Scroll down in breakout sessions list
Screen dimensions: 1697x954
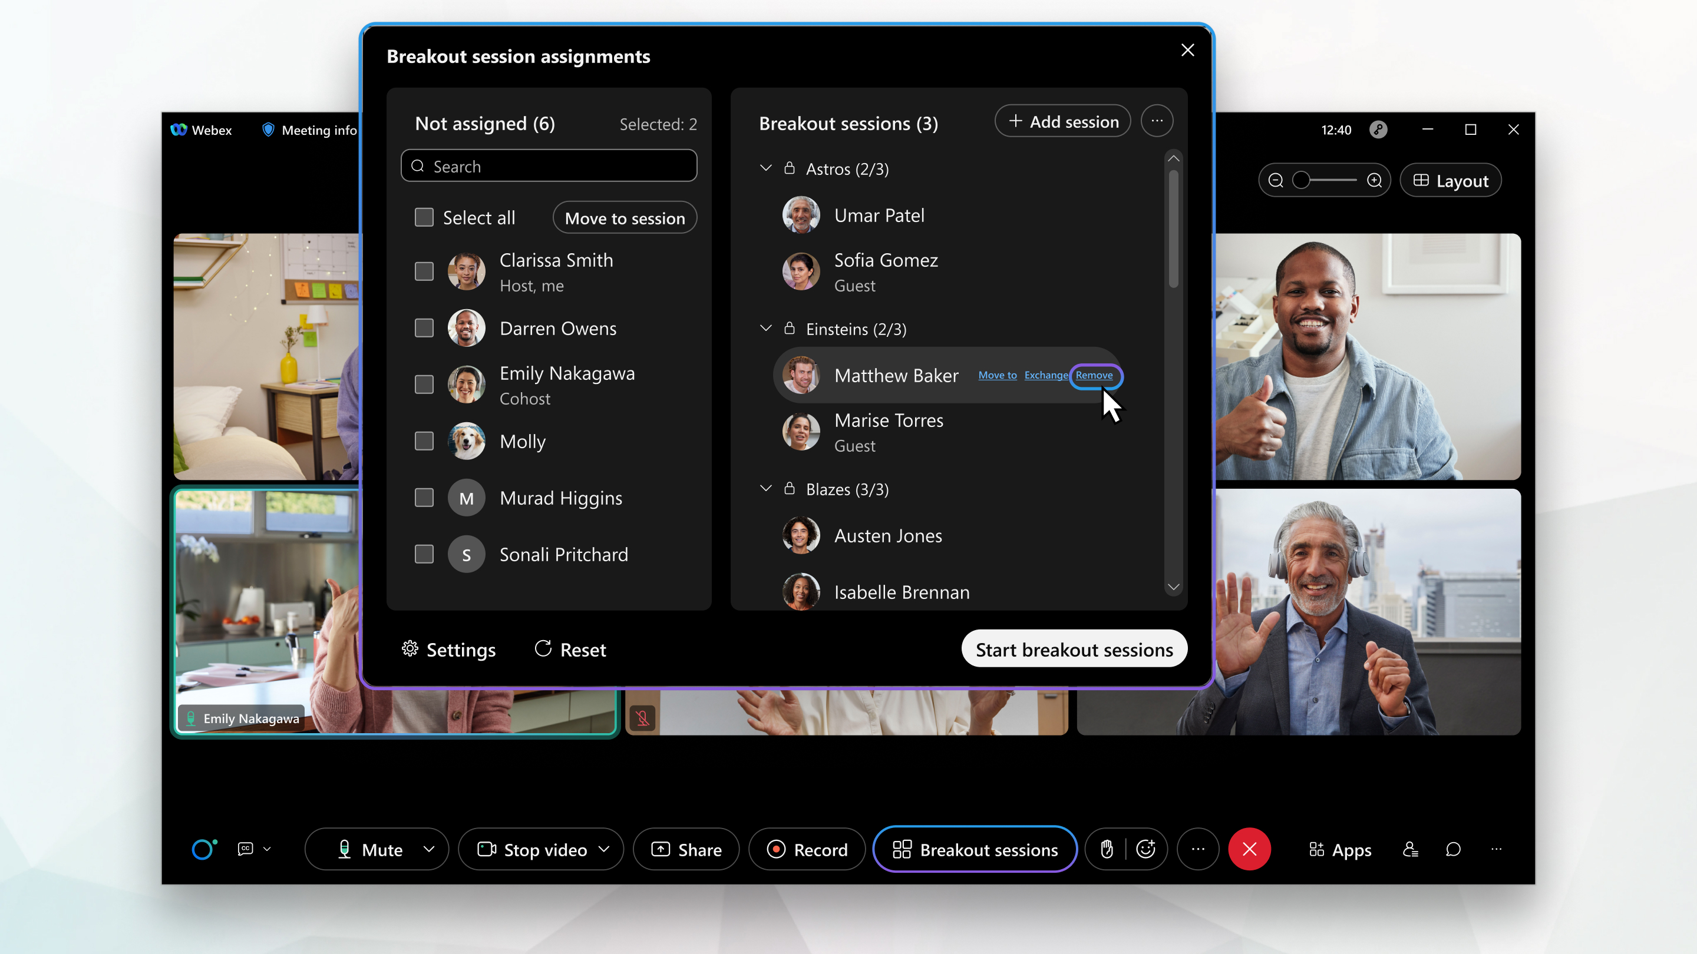(1174, 587)
